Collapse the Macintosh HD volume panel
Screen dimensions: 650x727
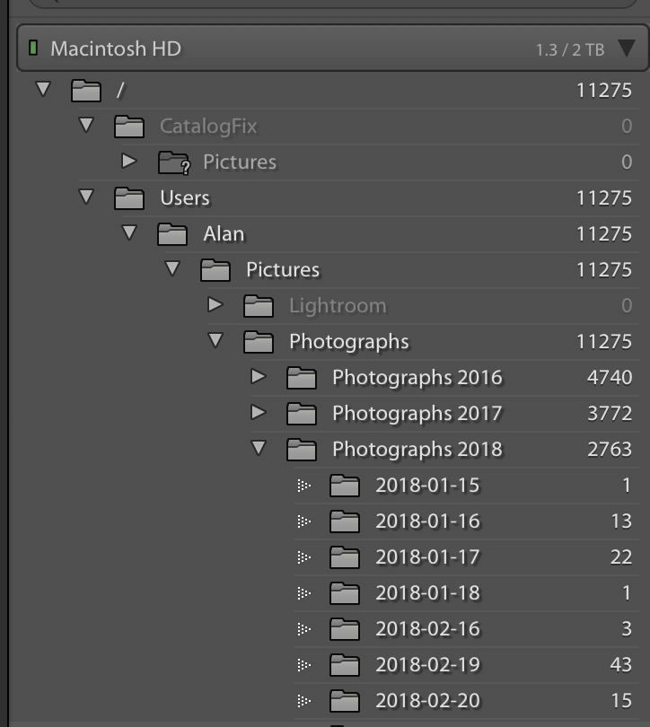pyautogui.click(x=627, y=48)
